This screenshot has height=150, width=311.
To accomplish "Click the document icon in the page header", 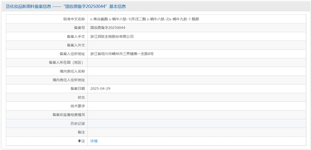I will coord(8,6).
